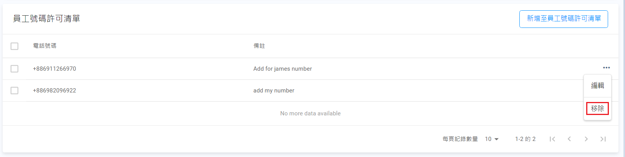Click the "Add for james number" note
This screenshot has width=625, height=157.
pyautogui.click(x=282, y=69)
